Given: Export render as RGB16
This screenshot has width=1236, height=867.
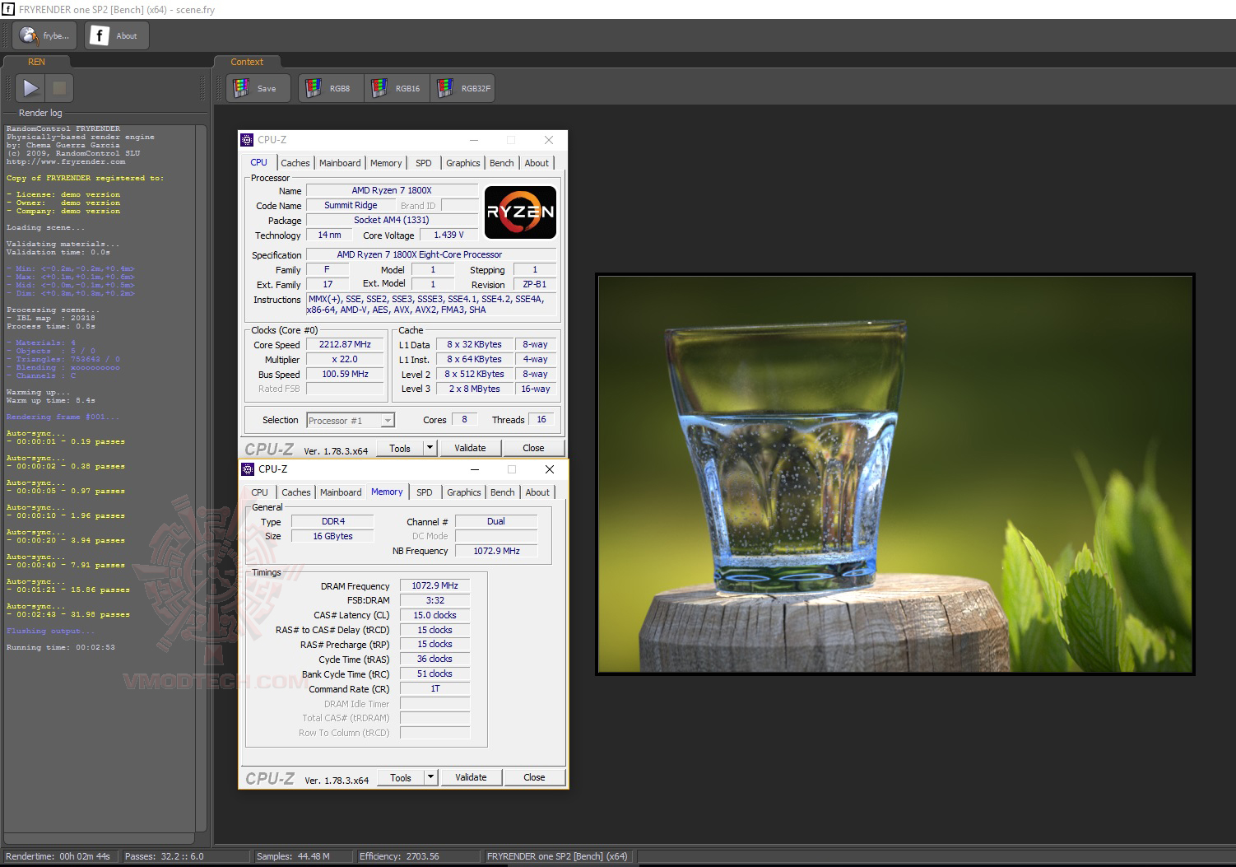Looking at the screenshot, I should (x=397, y=88).
